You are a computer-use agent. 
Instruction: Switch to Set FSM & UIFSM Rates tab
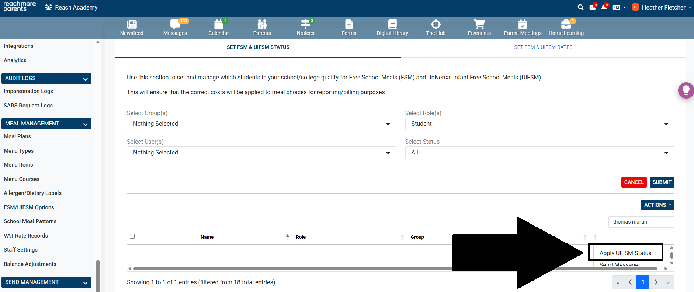tap(543, 47)
